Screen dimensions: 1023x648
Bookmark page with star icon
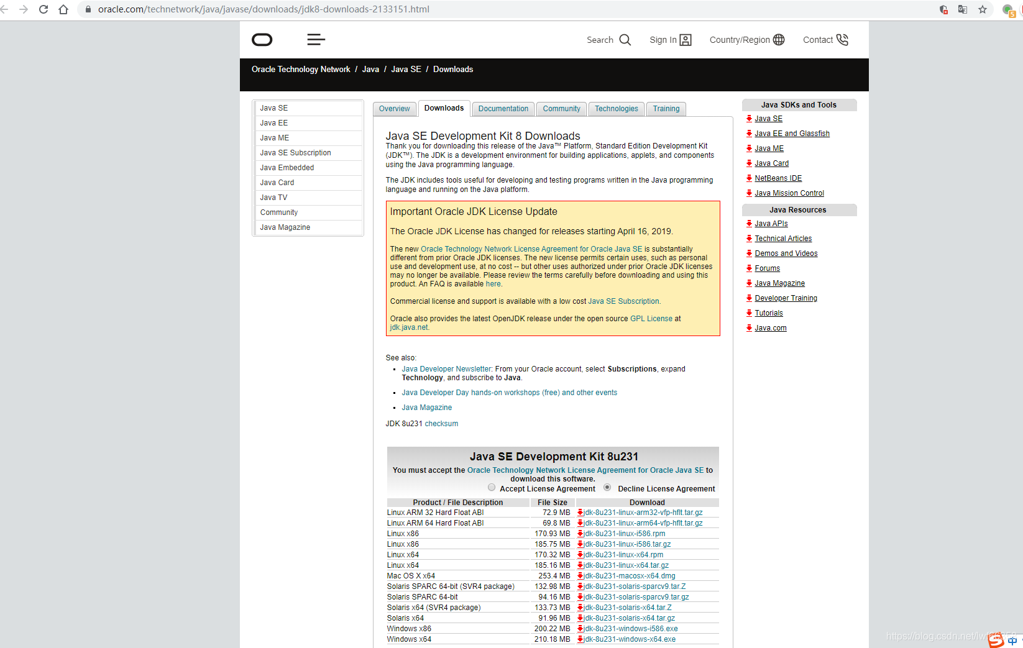(983, 9)
